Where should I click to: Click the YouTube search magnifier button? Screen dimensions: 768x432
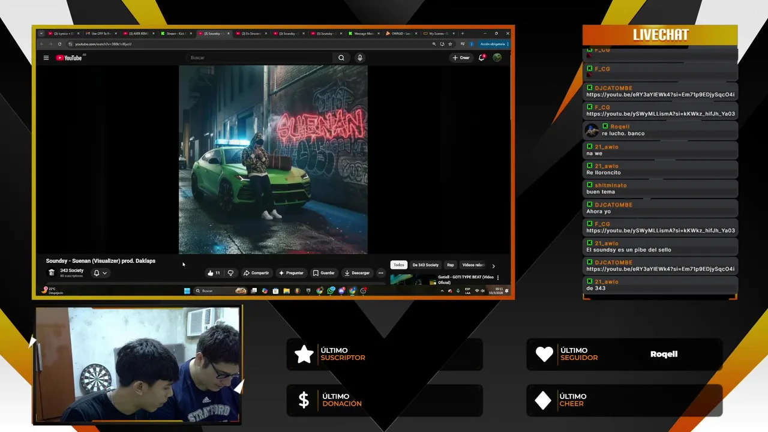point(341,58)
